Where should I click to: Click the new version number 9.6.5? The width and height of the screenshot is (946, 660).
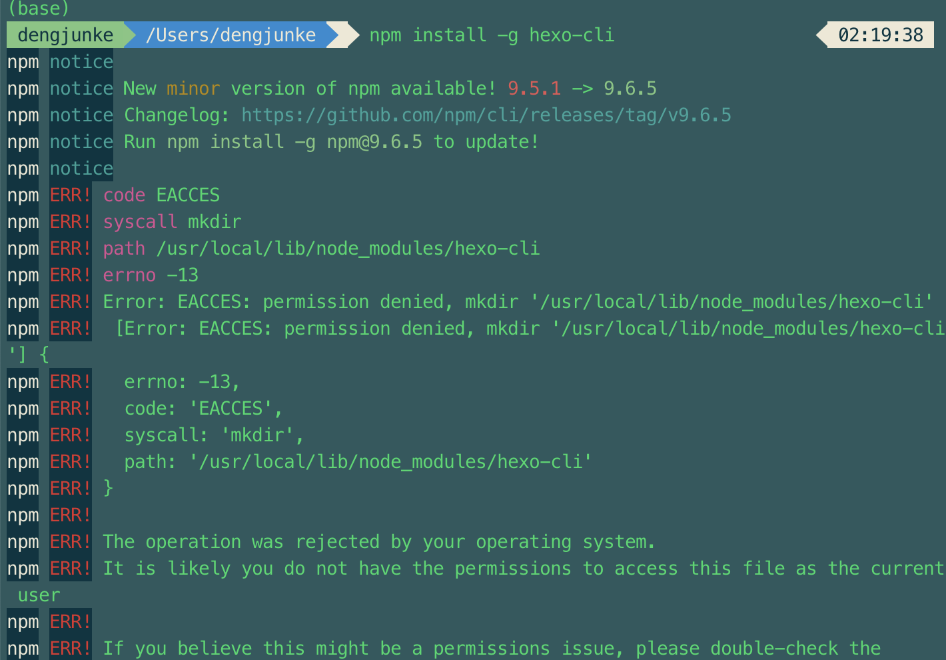point(630,89)
